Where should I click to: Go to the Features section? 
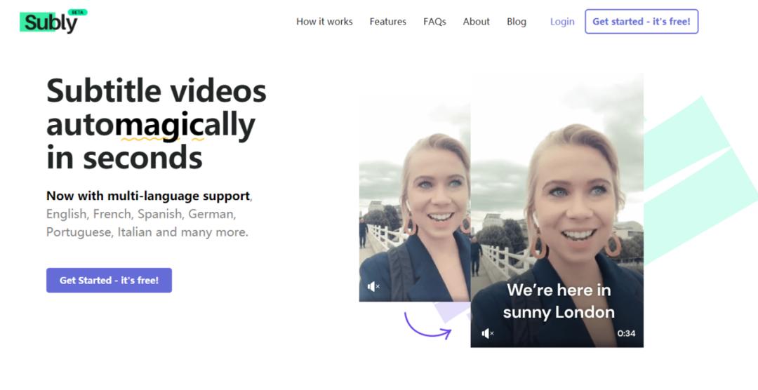click(387, 22)
